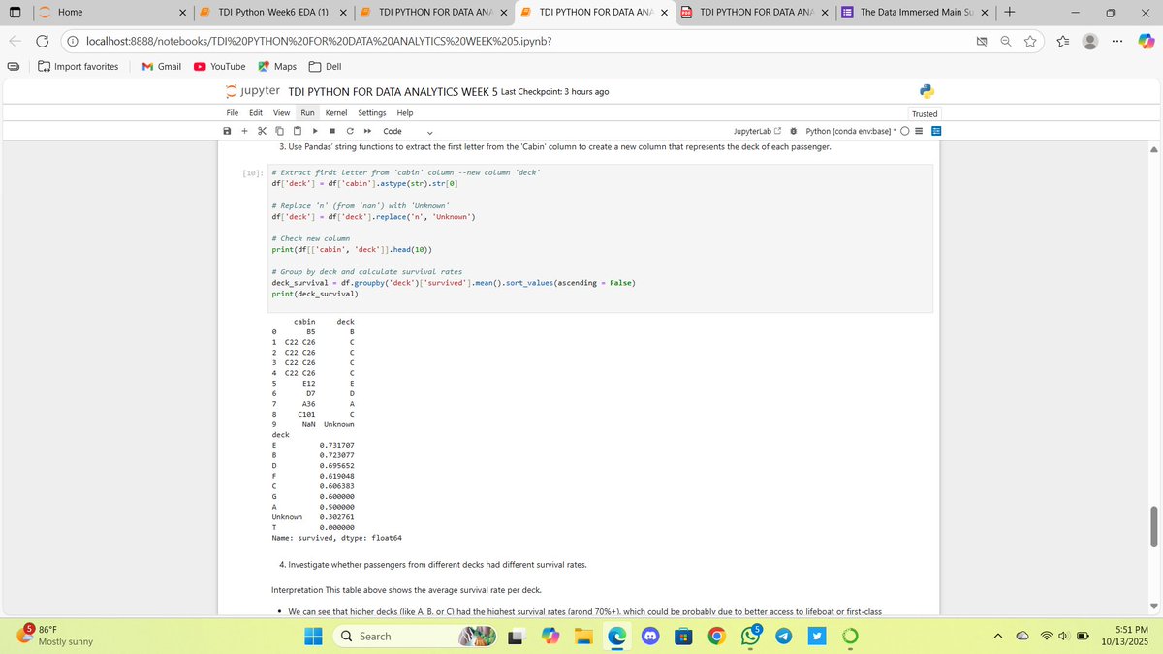
Task: Open Maps bookmark
Action: [277, 66]
